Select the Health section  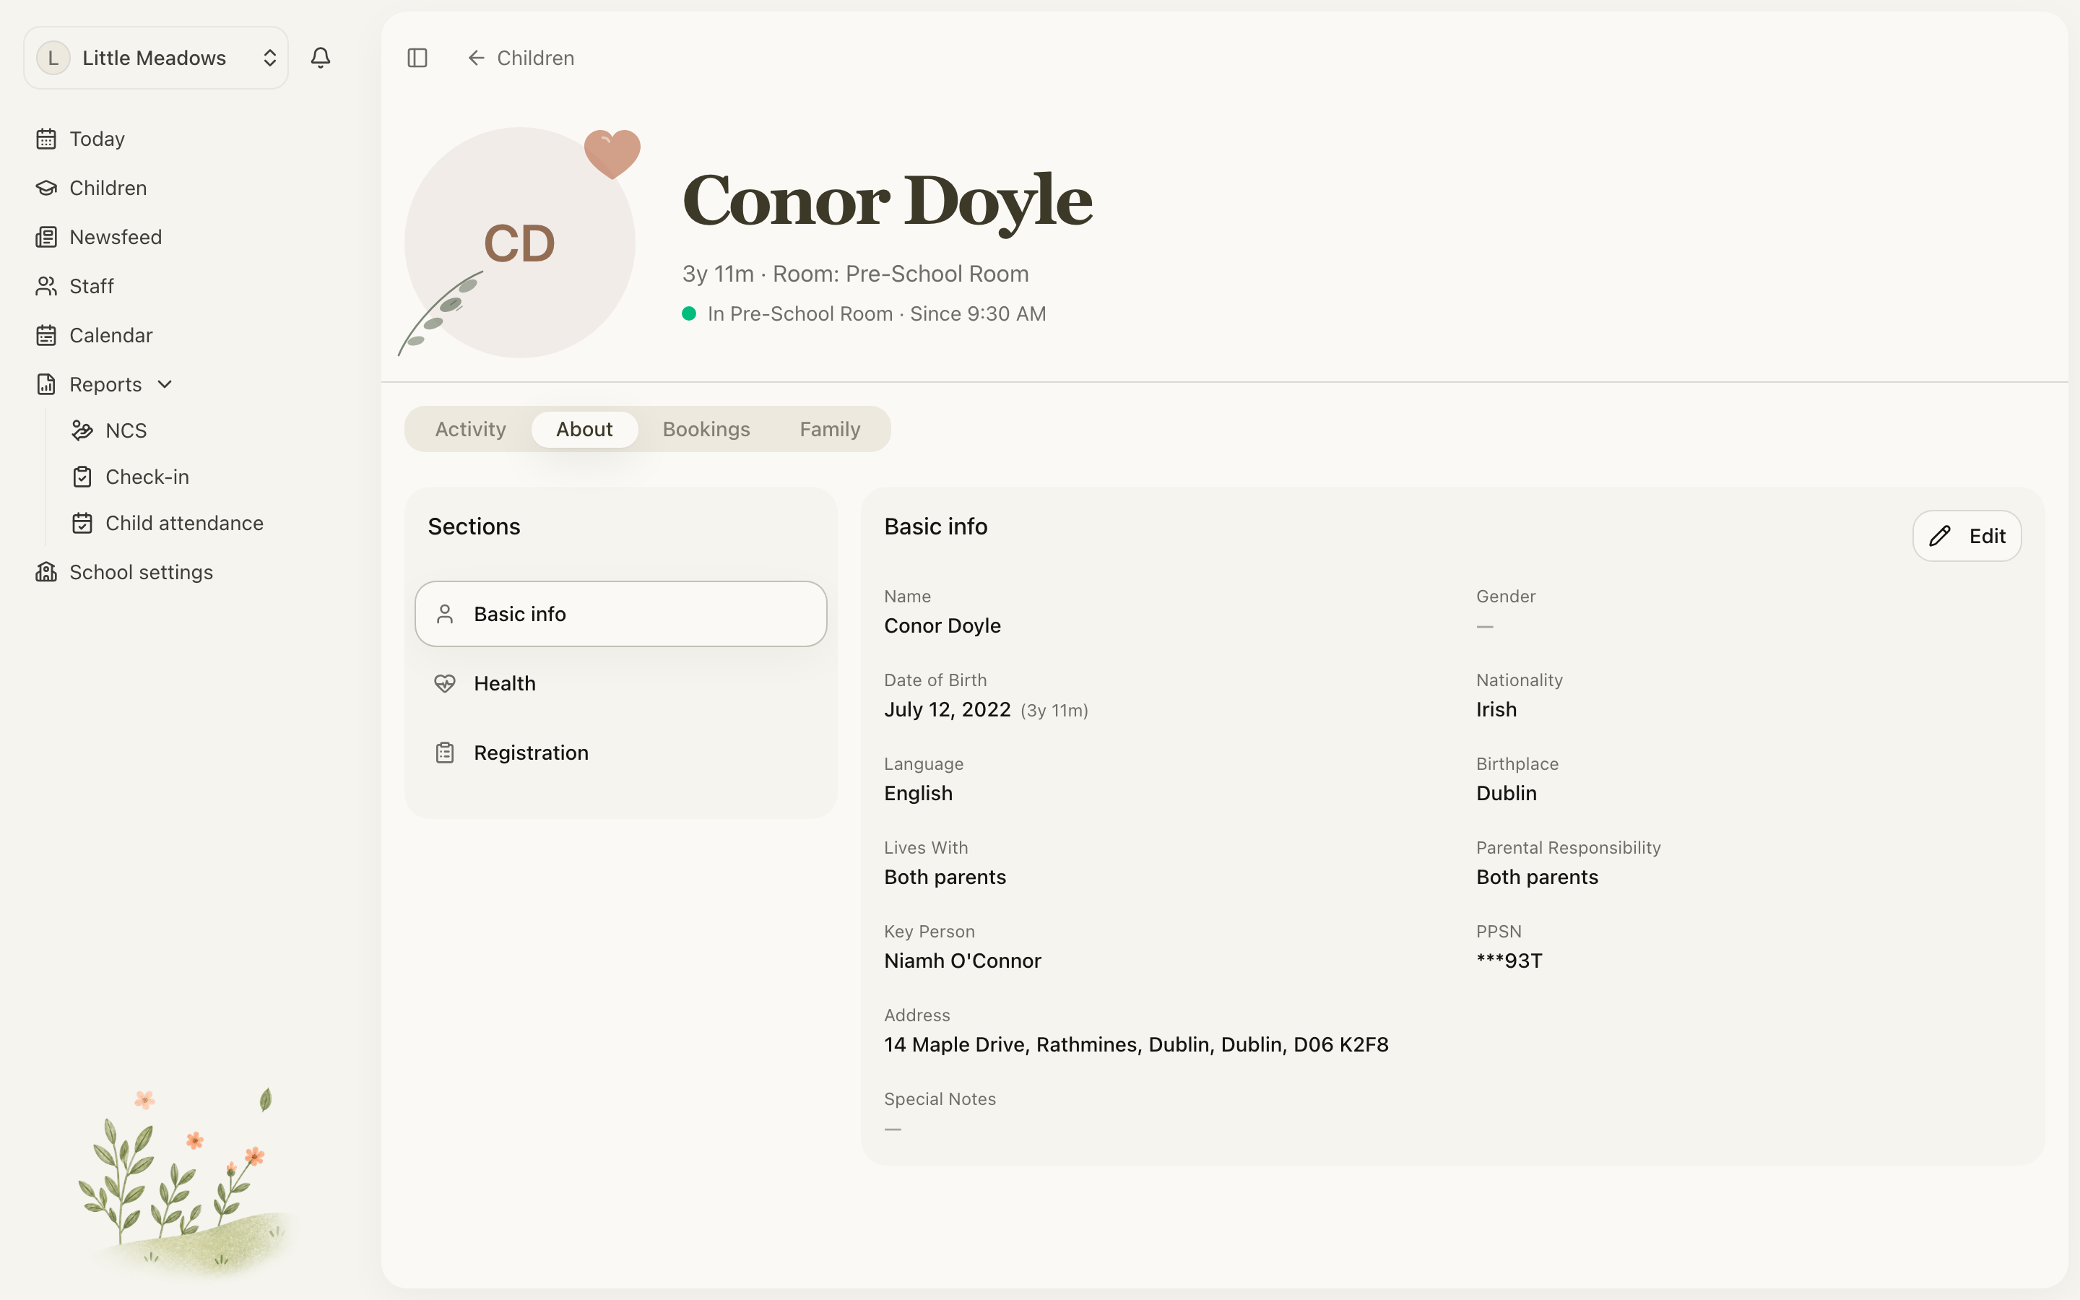click(x=620, y=683)
